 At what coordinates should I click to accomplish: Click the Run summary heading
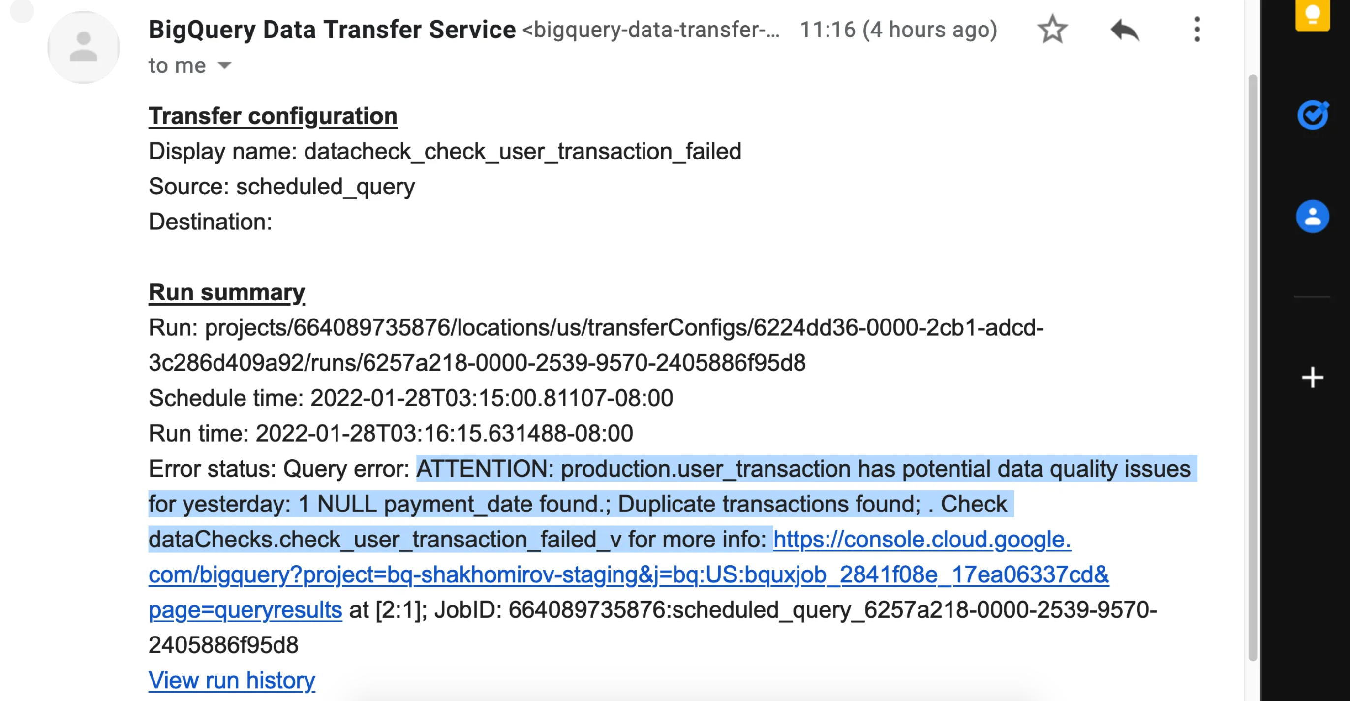pyautogui.click(x=226, y=292)
